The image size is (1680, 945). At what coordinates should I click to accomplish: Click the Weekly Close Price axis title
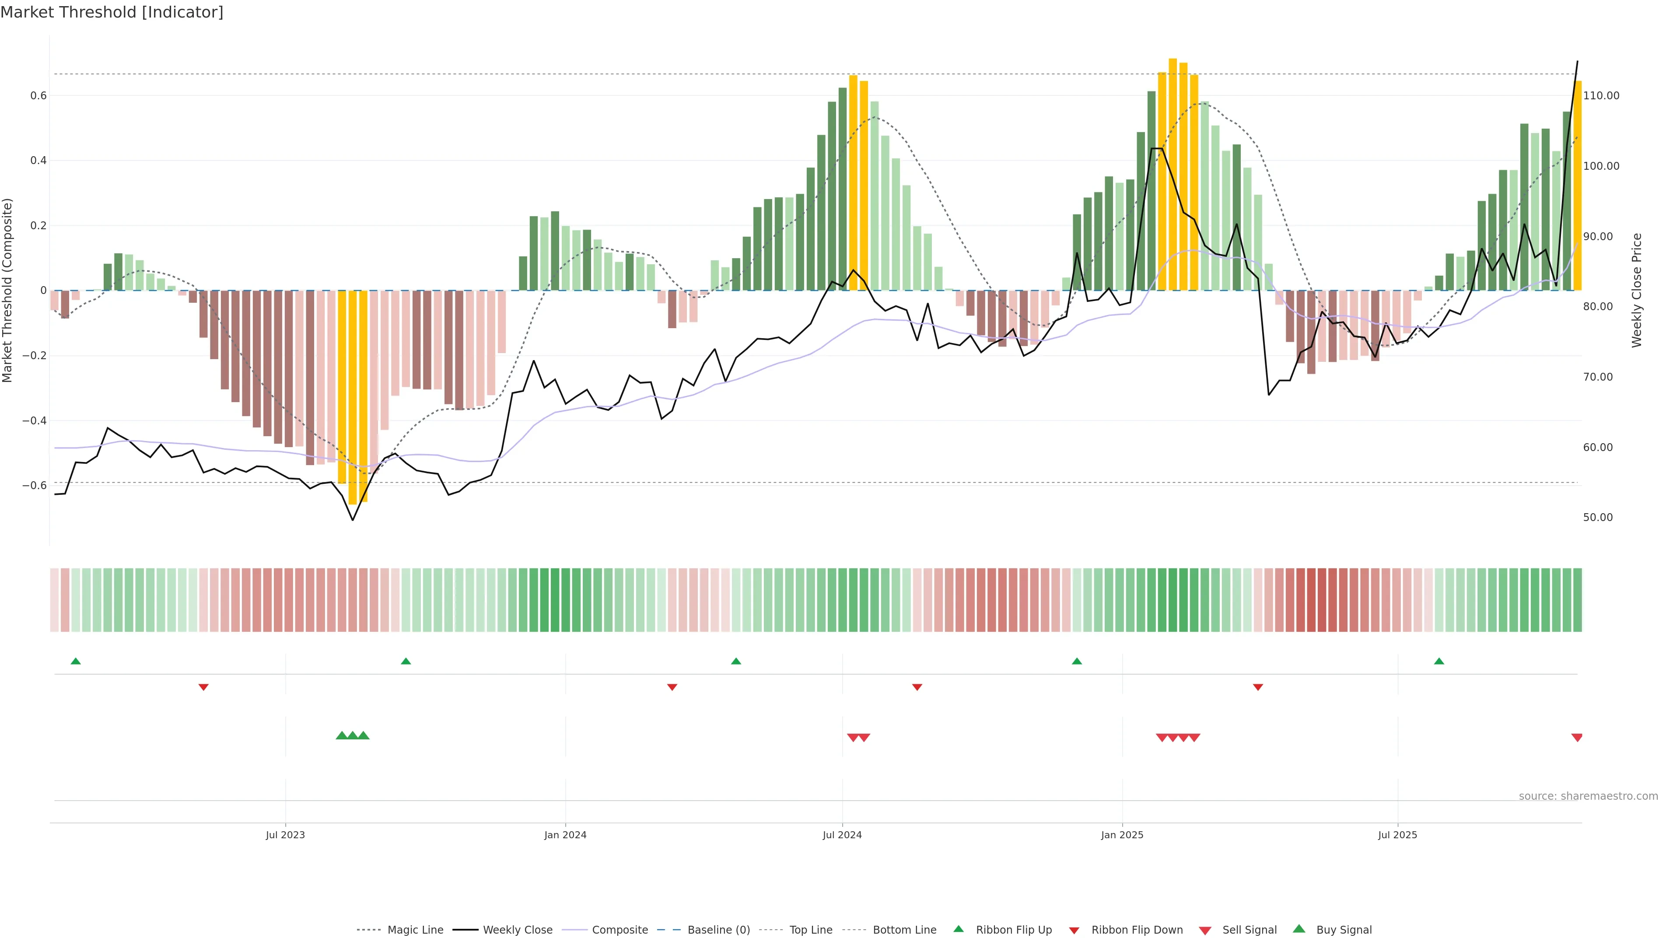point(1637,290)
